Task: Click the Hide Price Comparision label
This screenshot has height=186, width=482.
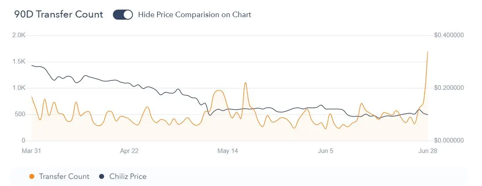Action: pos(194,15)
